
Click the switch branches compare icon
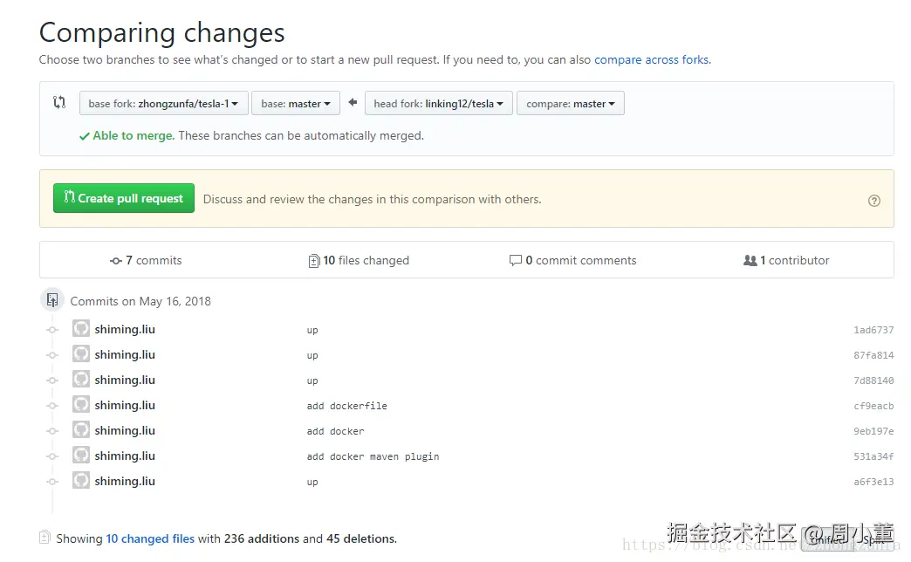pyautogui.click(x=59, y=102)
